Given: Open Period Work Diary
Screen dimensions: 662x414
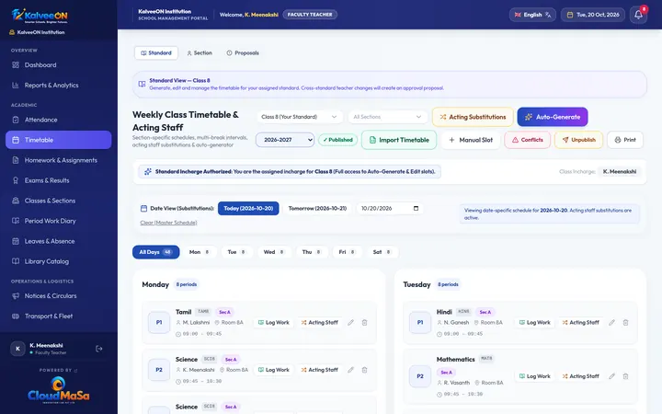Looking at the screenshot, I should pos(58,221).
